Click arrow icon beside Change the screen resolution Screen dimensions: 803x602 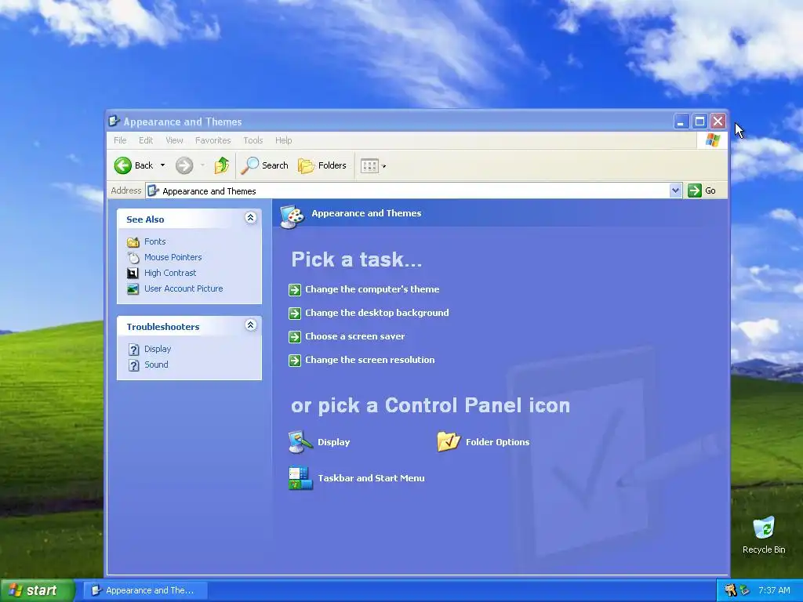(295, 361)
